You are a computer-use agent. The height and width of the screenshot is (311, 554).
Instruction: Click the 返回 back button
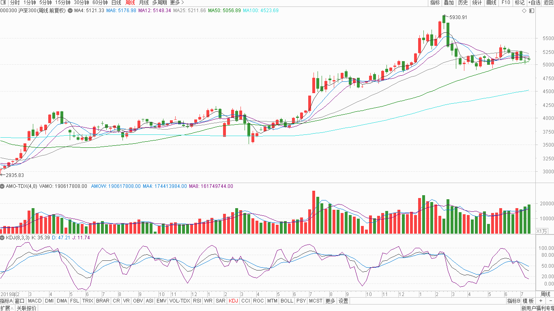(548, 2)
